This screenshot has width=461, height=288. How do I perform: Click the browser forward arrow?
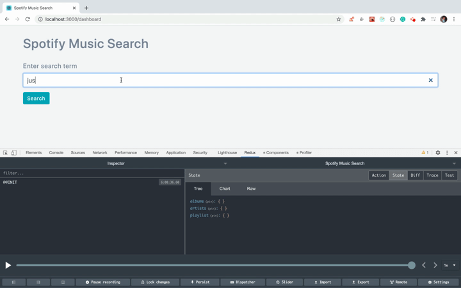point(17,19)
